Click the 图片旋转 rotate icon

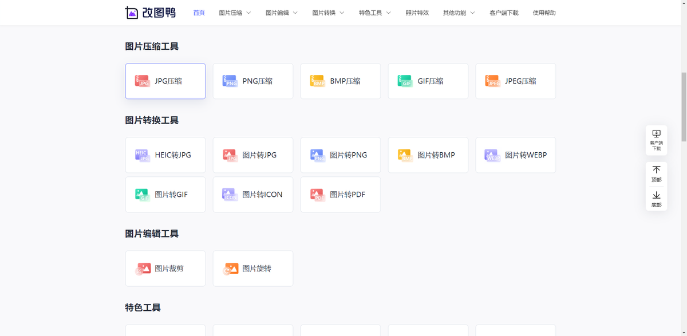pyautogui.click(x=230, y=268)
